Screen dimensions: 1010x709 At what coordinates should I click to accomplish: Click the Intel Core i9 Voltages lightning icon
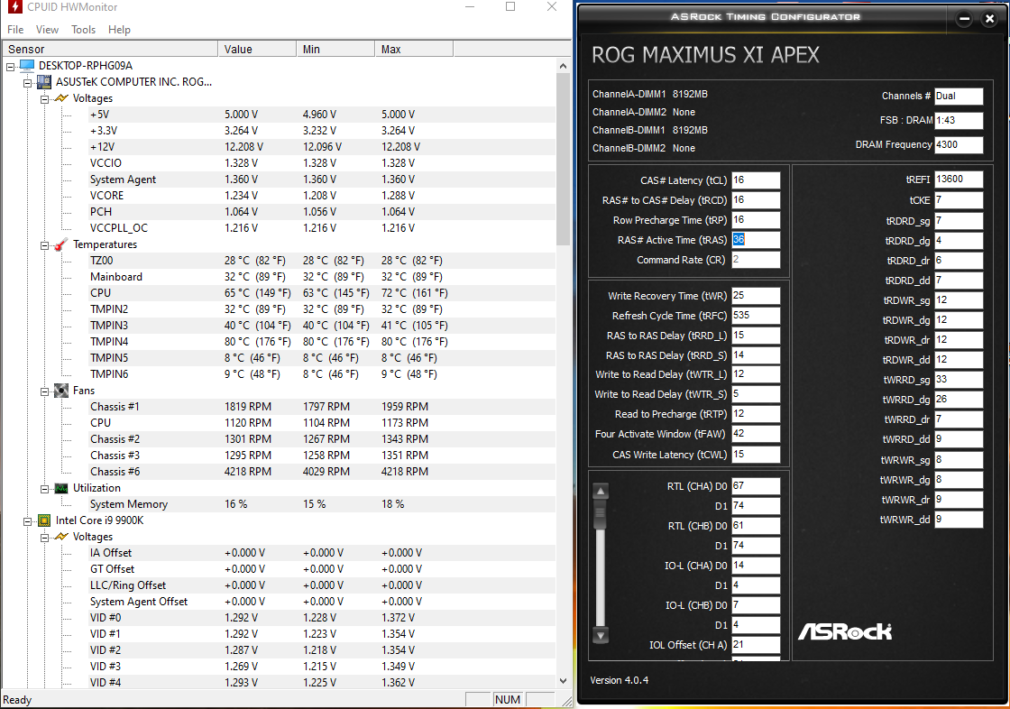61,537
